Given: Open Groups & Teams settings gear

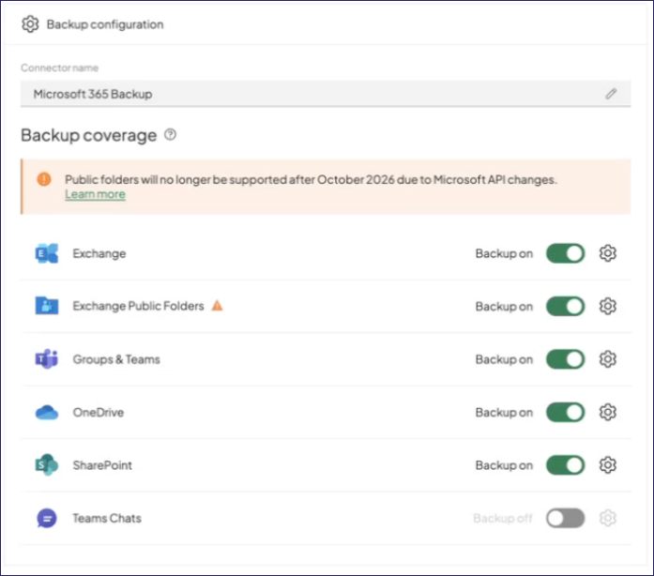Looking at the screenshot, I should tap(608, 359).
